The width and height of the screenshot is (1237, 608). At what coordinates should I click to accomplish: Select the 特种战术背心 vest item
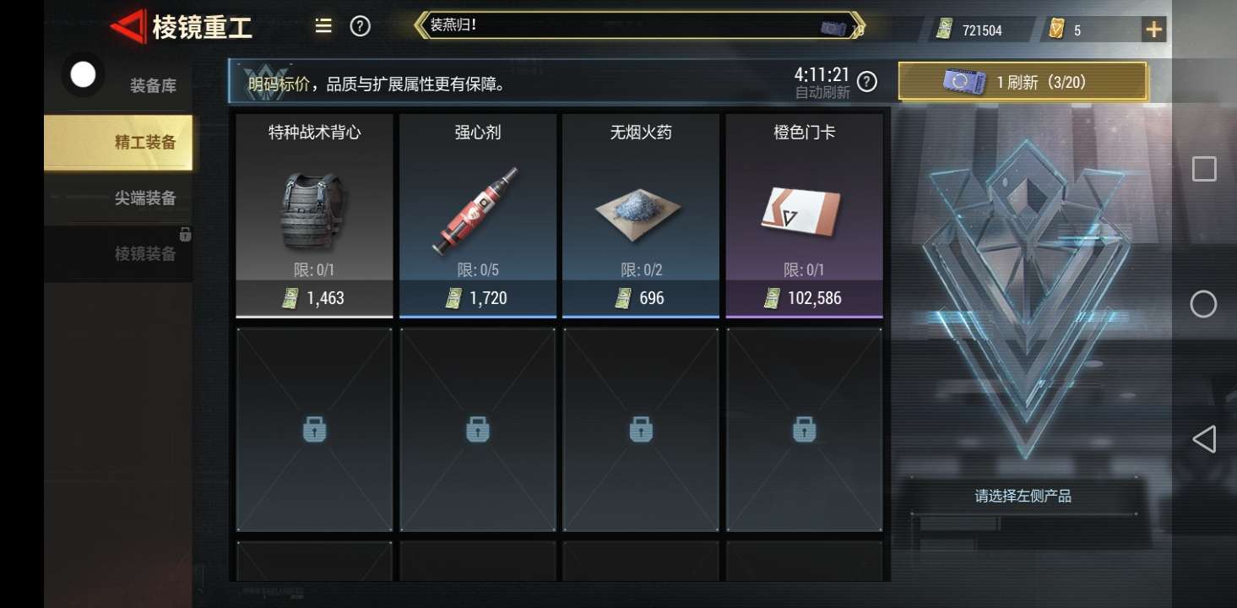(314, 215)
